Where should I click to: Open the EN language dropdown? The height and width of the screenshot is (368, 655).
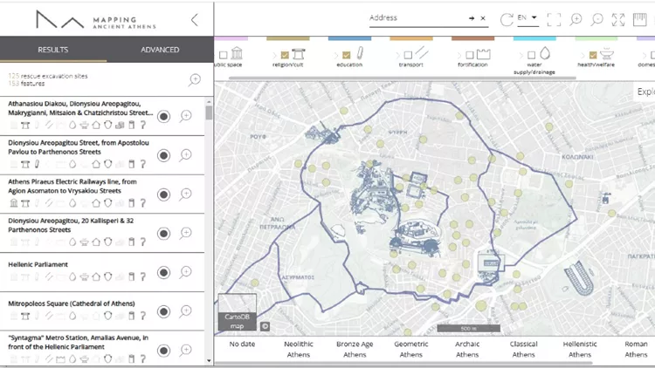pyautogui.click(x=527, y=18)
